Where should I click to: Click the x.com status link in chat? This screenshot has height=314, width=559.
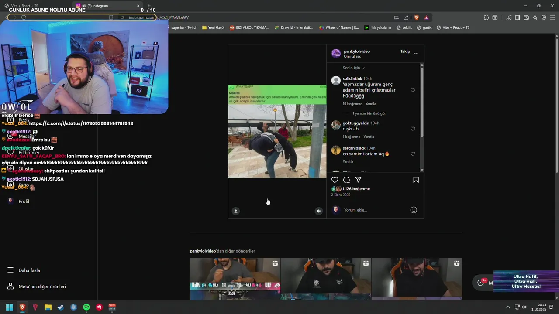(x=81, y=123)
